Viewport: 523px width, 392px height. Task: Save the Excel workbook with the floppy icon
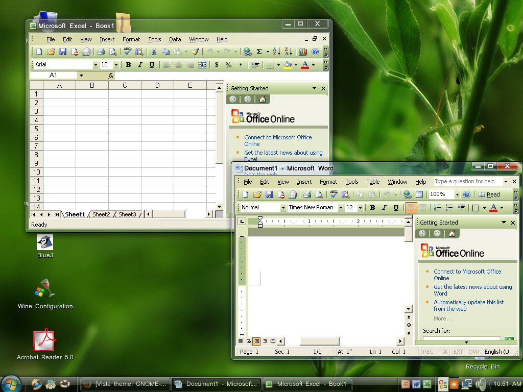coord(63,52)
